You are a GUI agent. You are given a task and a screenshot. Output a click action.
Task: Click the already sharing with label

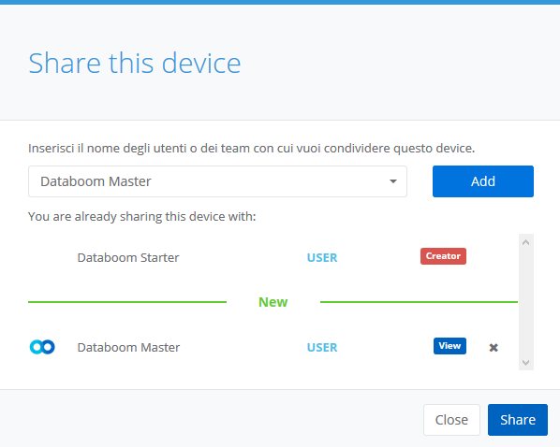[142, 217]
